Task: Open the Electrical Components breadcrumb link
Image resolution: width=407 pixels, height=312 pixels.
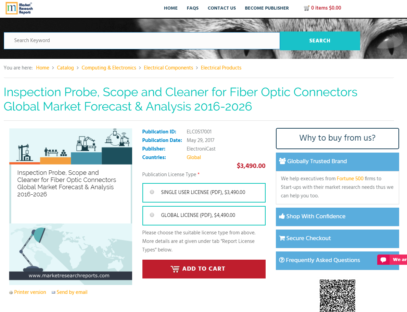Action: [x=168, y=68]
